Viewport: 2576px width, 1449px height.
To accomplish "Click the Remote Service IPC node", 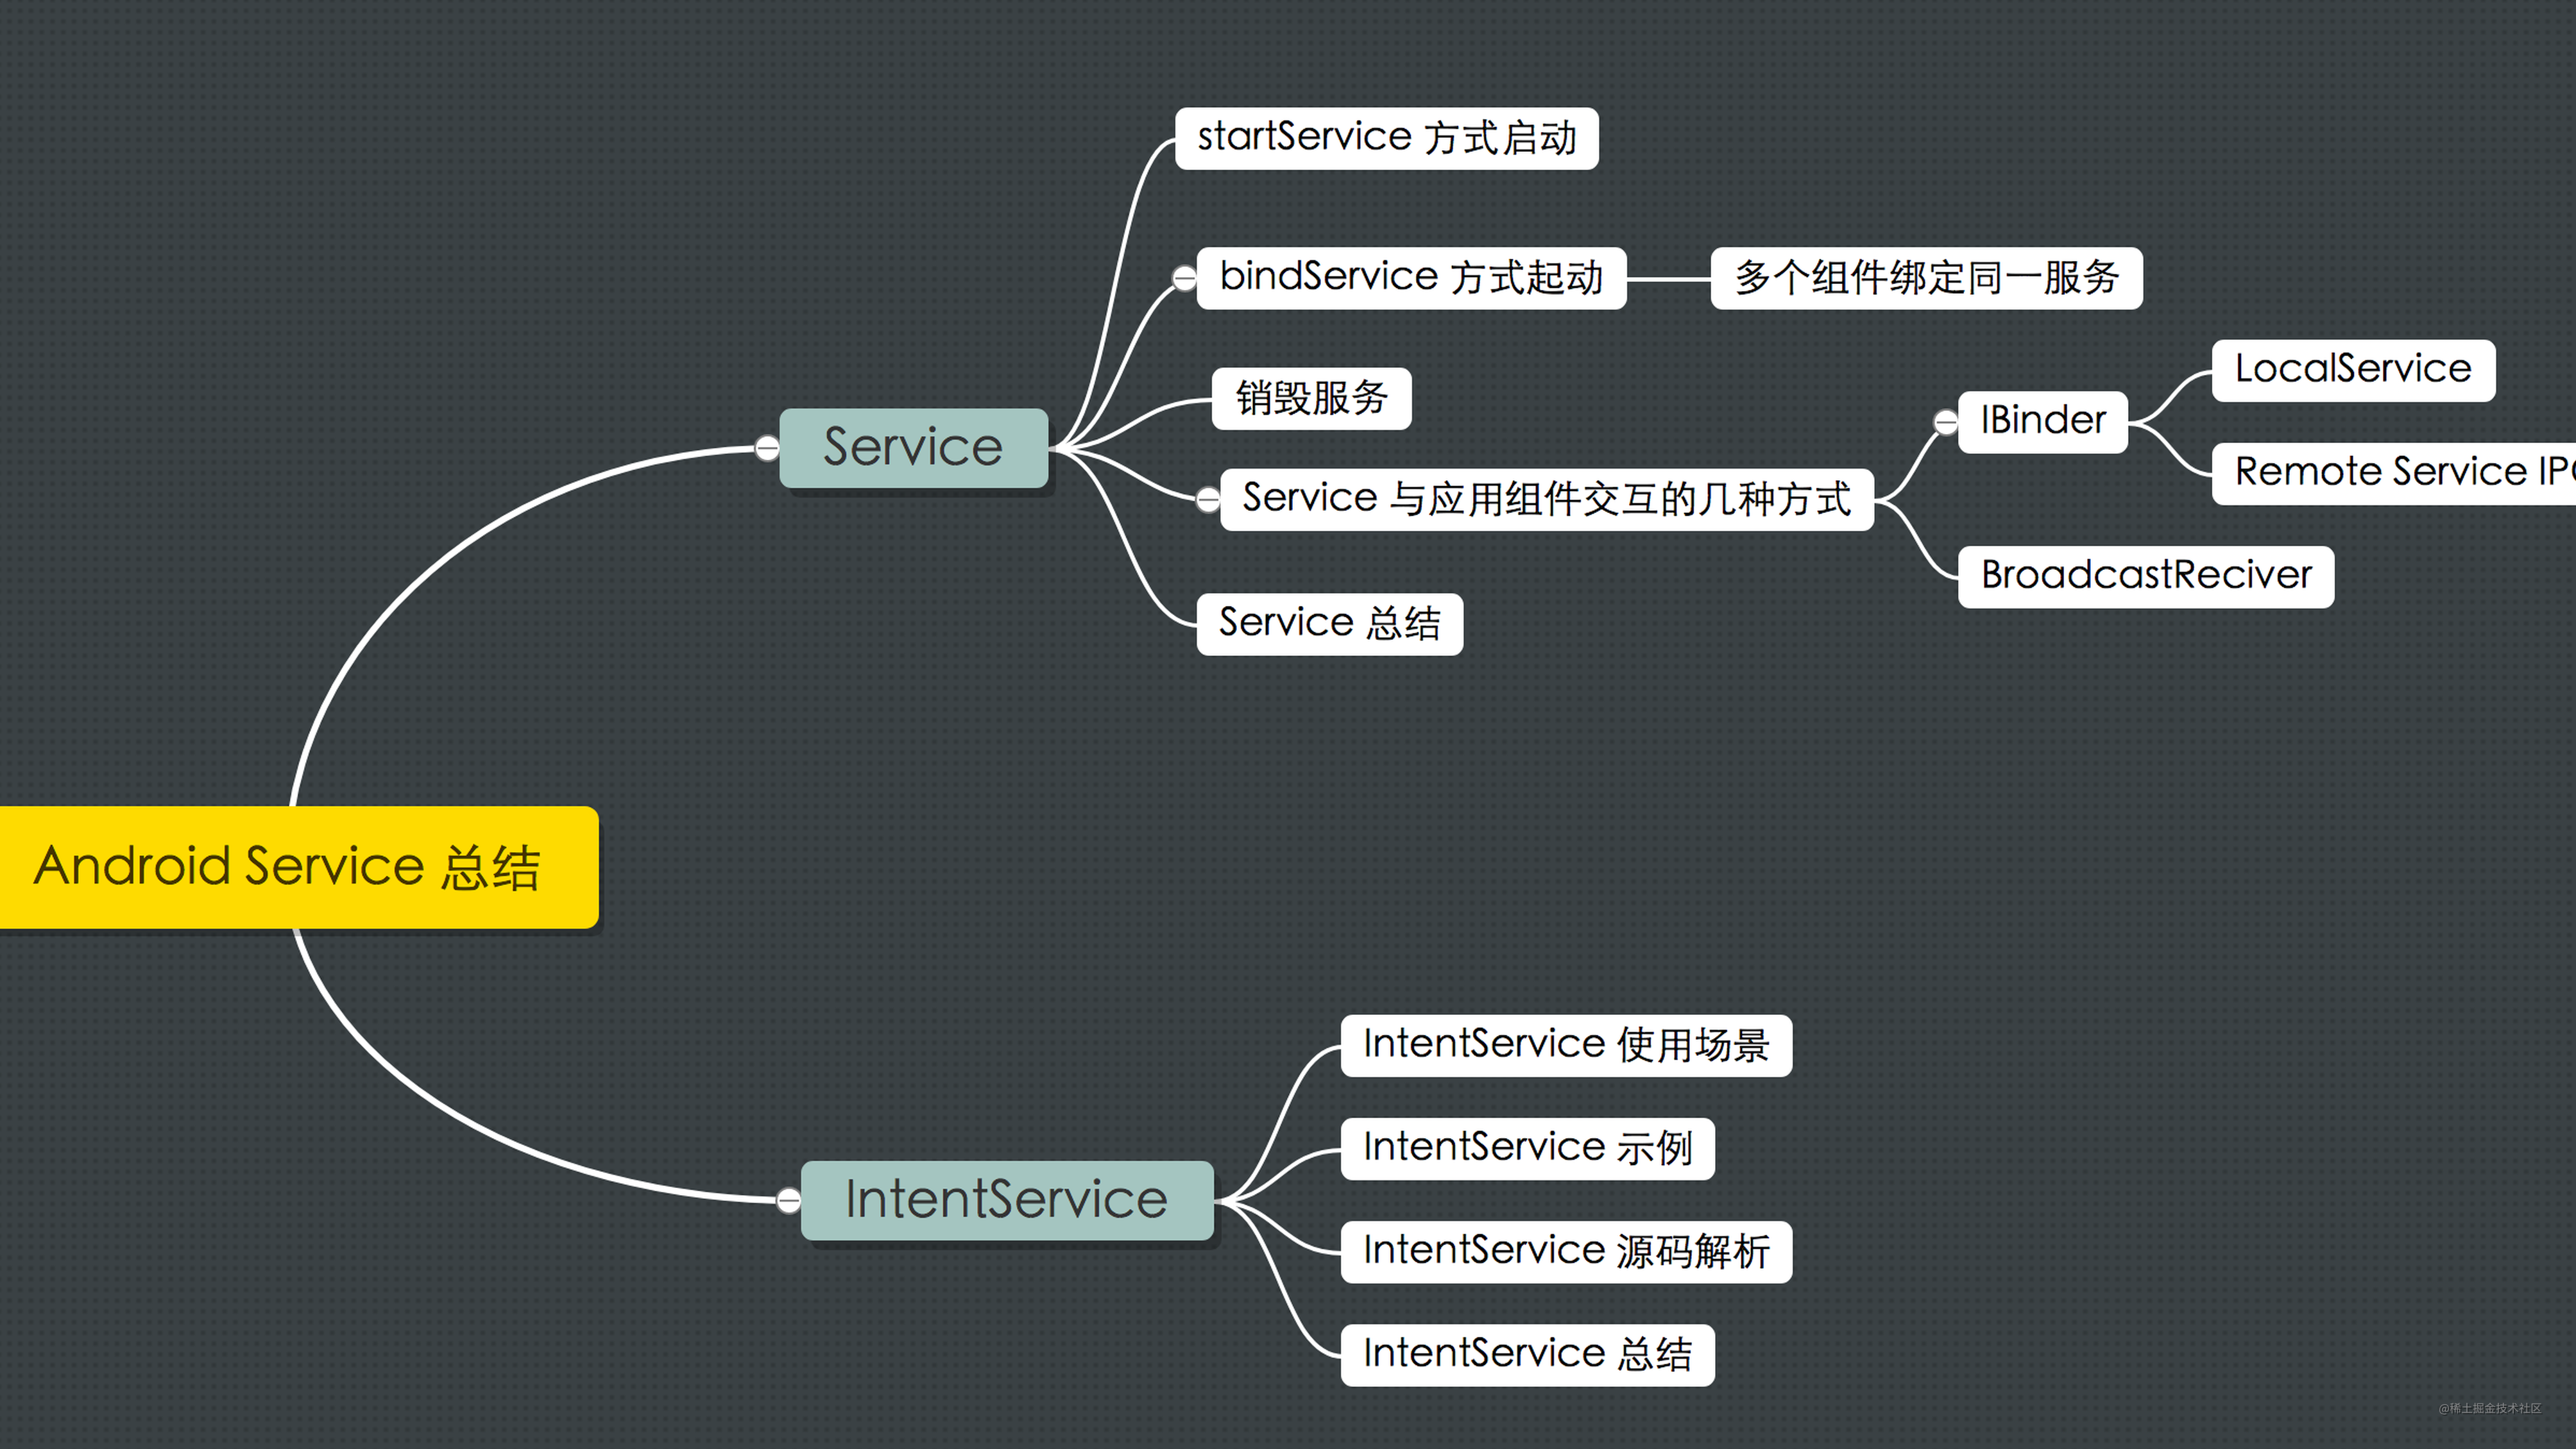I will click(x=2394, y=474).
